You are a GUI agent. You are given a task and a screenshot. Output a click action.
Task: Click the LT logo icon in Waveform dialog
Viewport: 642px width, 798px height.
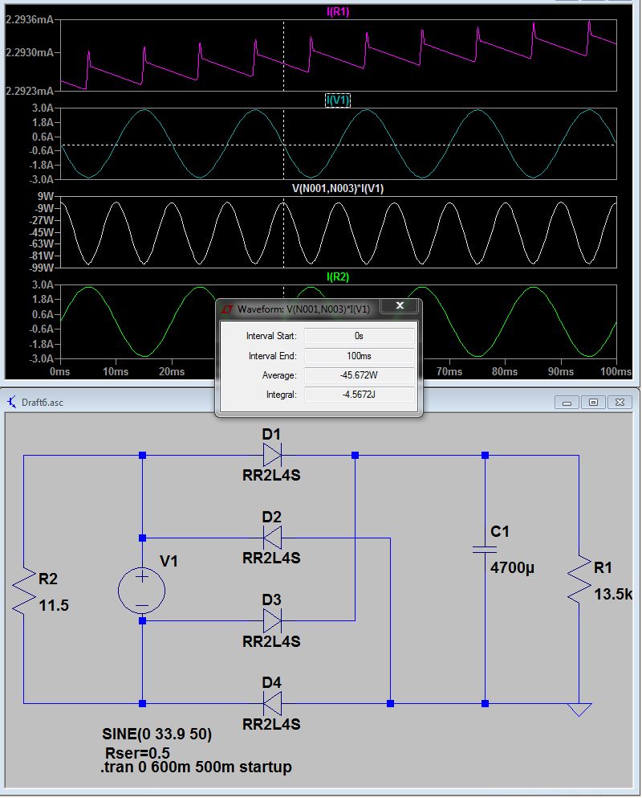pyautogui.click(x=227, y=309)
